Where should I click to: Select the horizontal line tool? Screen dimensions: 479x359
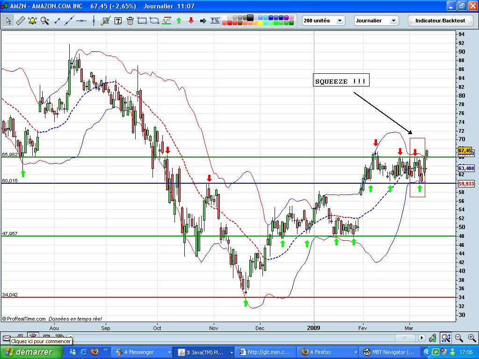point(81,21)
